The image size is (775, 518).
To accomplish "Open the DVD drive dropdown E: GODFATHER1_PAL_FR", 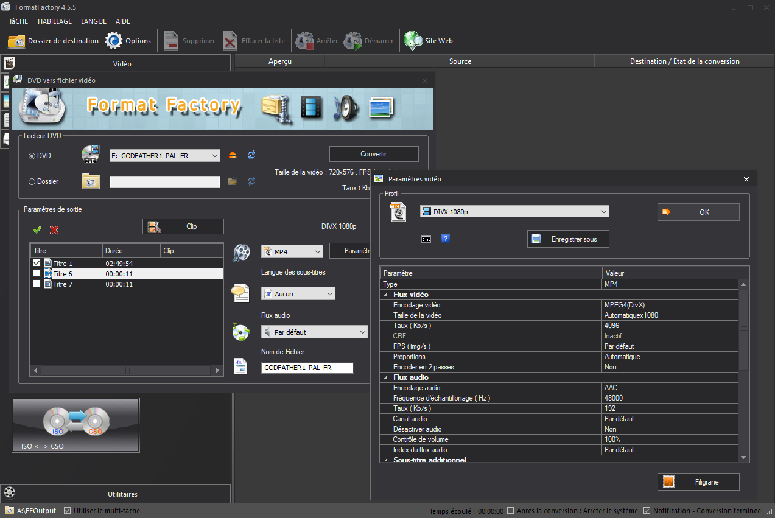I will point(164,156).
